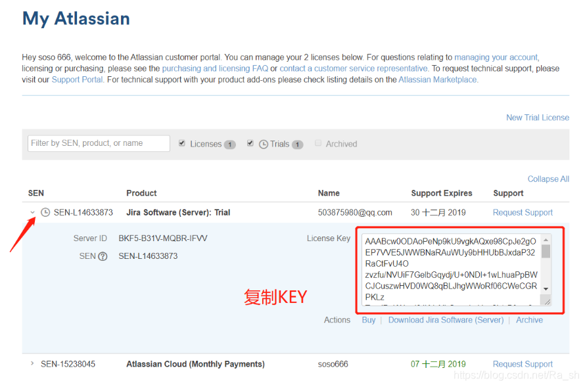Click the soso666 name cell
Viewport: 585px width, 387px height.
coord(333,364)
